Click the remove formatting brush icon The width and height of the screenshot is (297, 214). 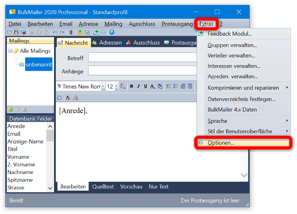point(75,98)
